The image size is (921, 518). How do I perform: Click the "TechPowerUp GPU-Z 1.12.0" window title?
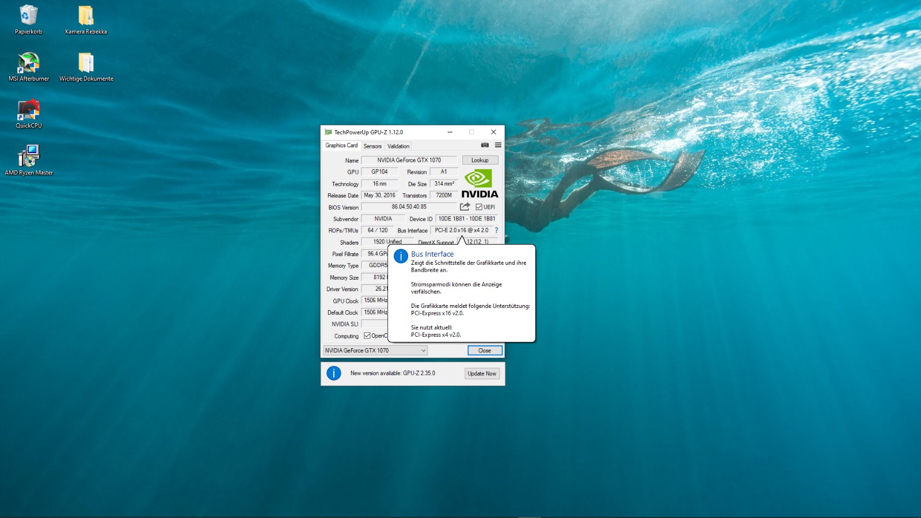point(368,132)
